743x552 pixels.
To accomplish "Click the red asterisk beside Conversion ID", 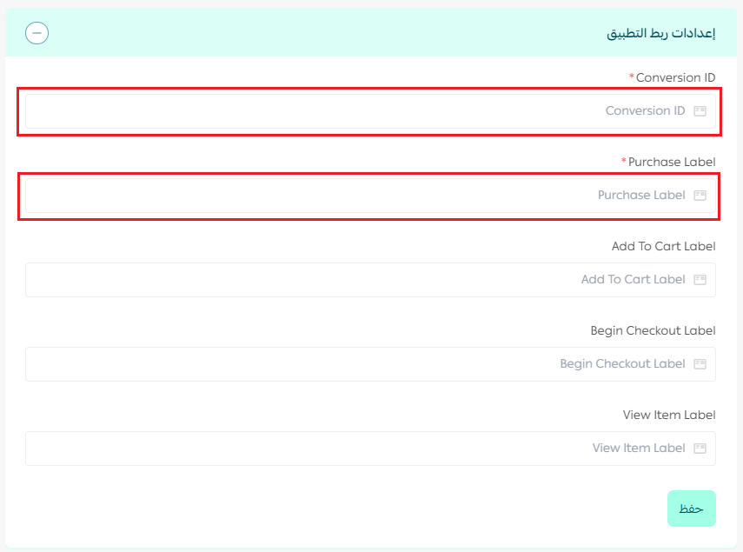I will coord(632,76).
